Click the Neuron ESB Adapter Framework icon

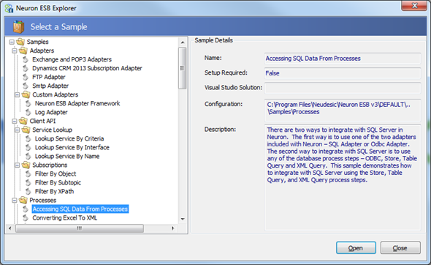28,103
